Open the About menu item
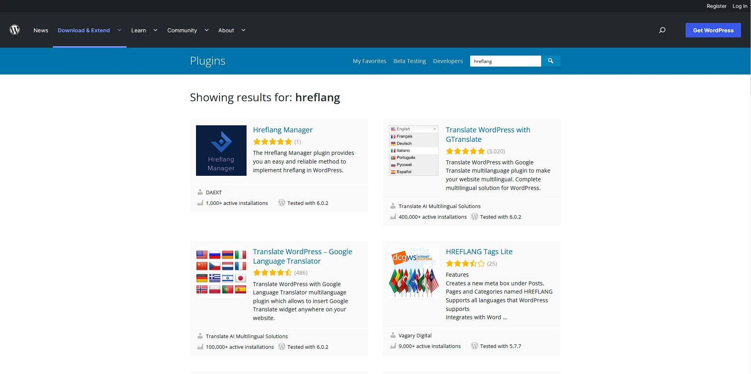Screen dimensions: 751x374 coord(226,30)
